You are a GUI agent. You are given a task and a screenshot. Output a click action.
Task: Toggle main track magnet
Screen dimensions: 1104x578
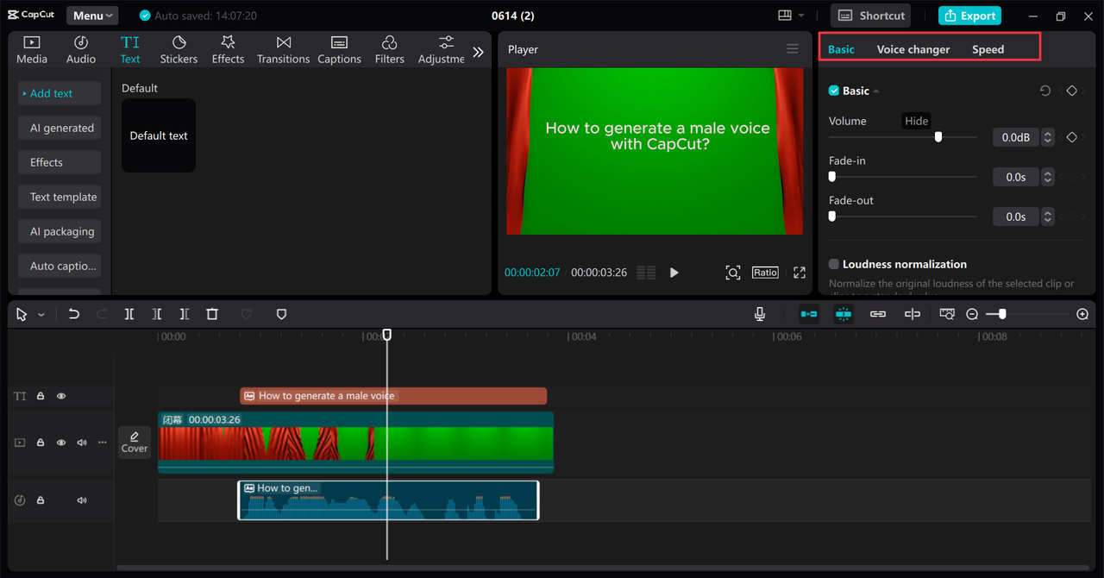tap(809, 314)
